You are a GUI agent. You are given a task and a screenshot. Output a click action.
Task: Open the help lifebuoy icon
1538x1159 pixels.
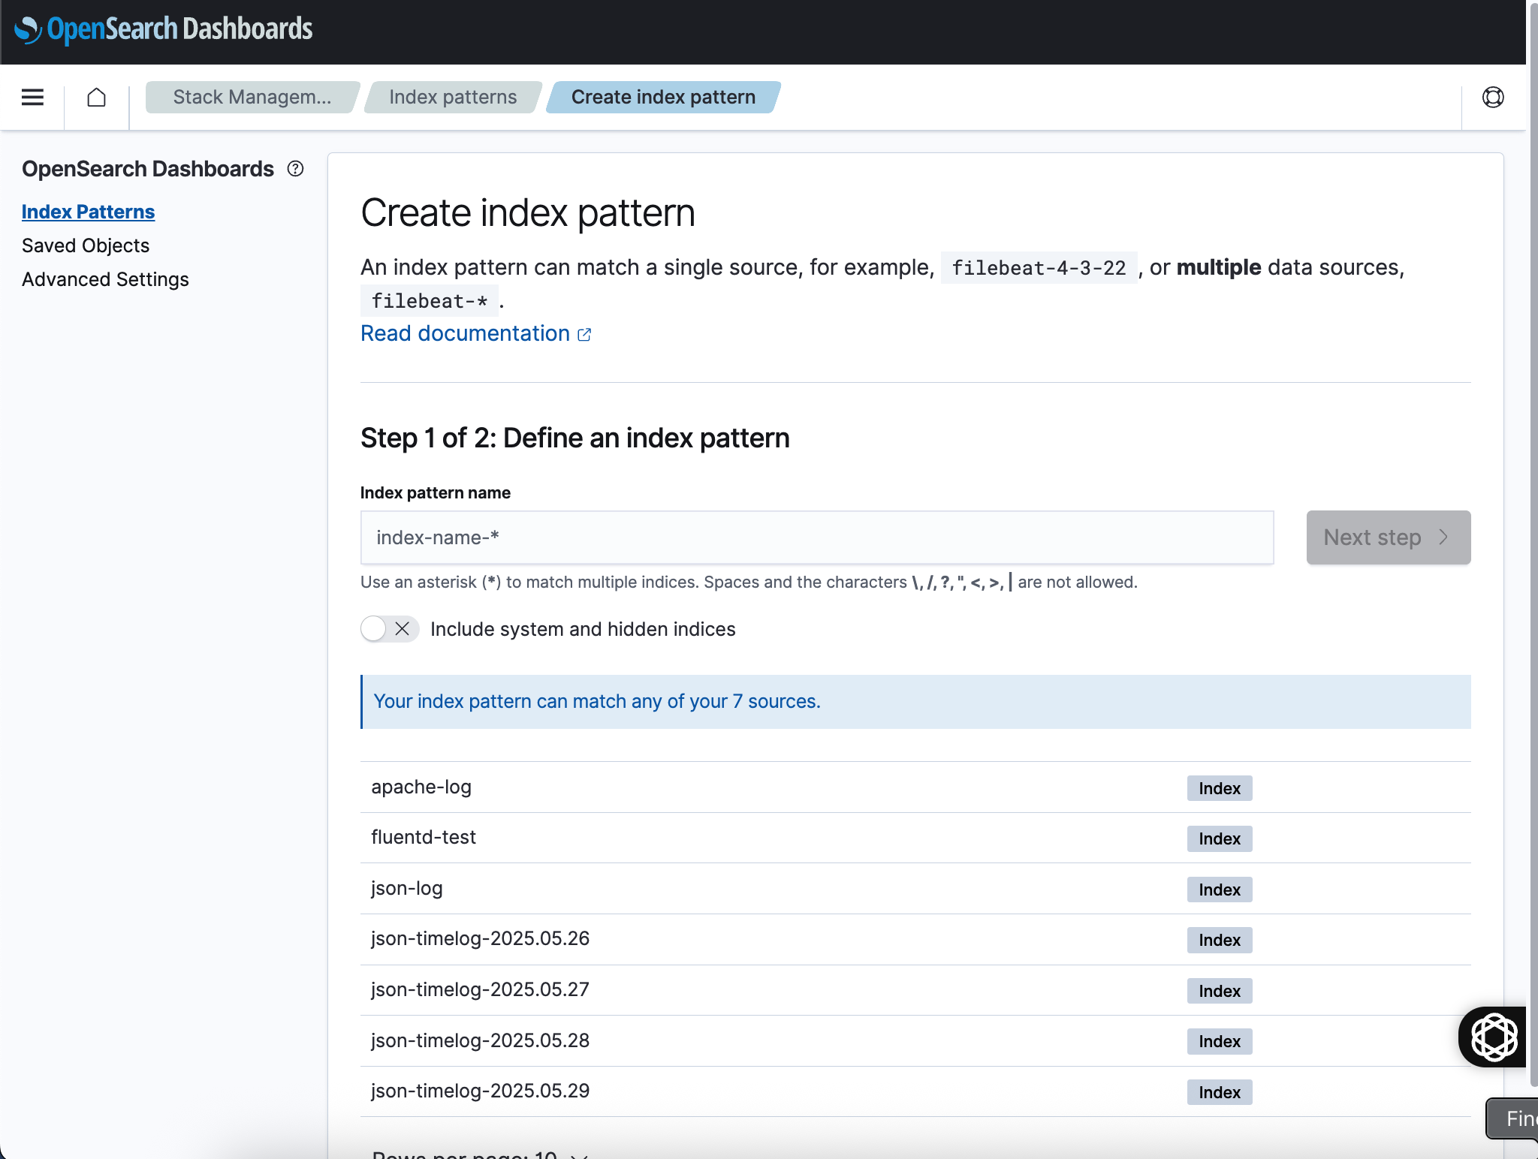pos(1493,98)
